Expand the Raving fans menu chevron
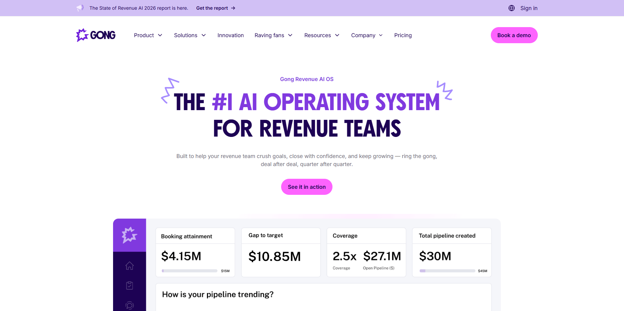This screenshot has height=311, width=624. point(290,35)
